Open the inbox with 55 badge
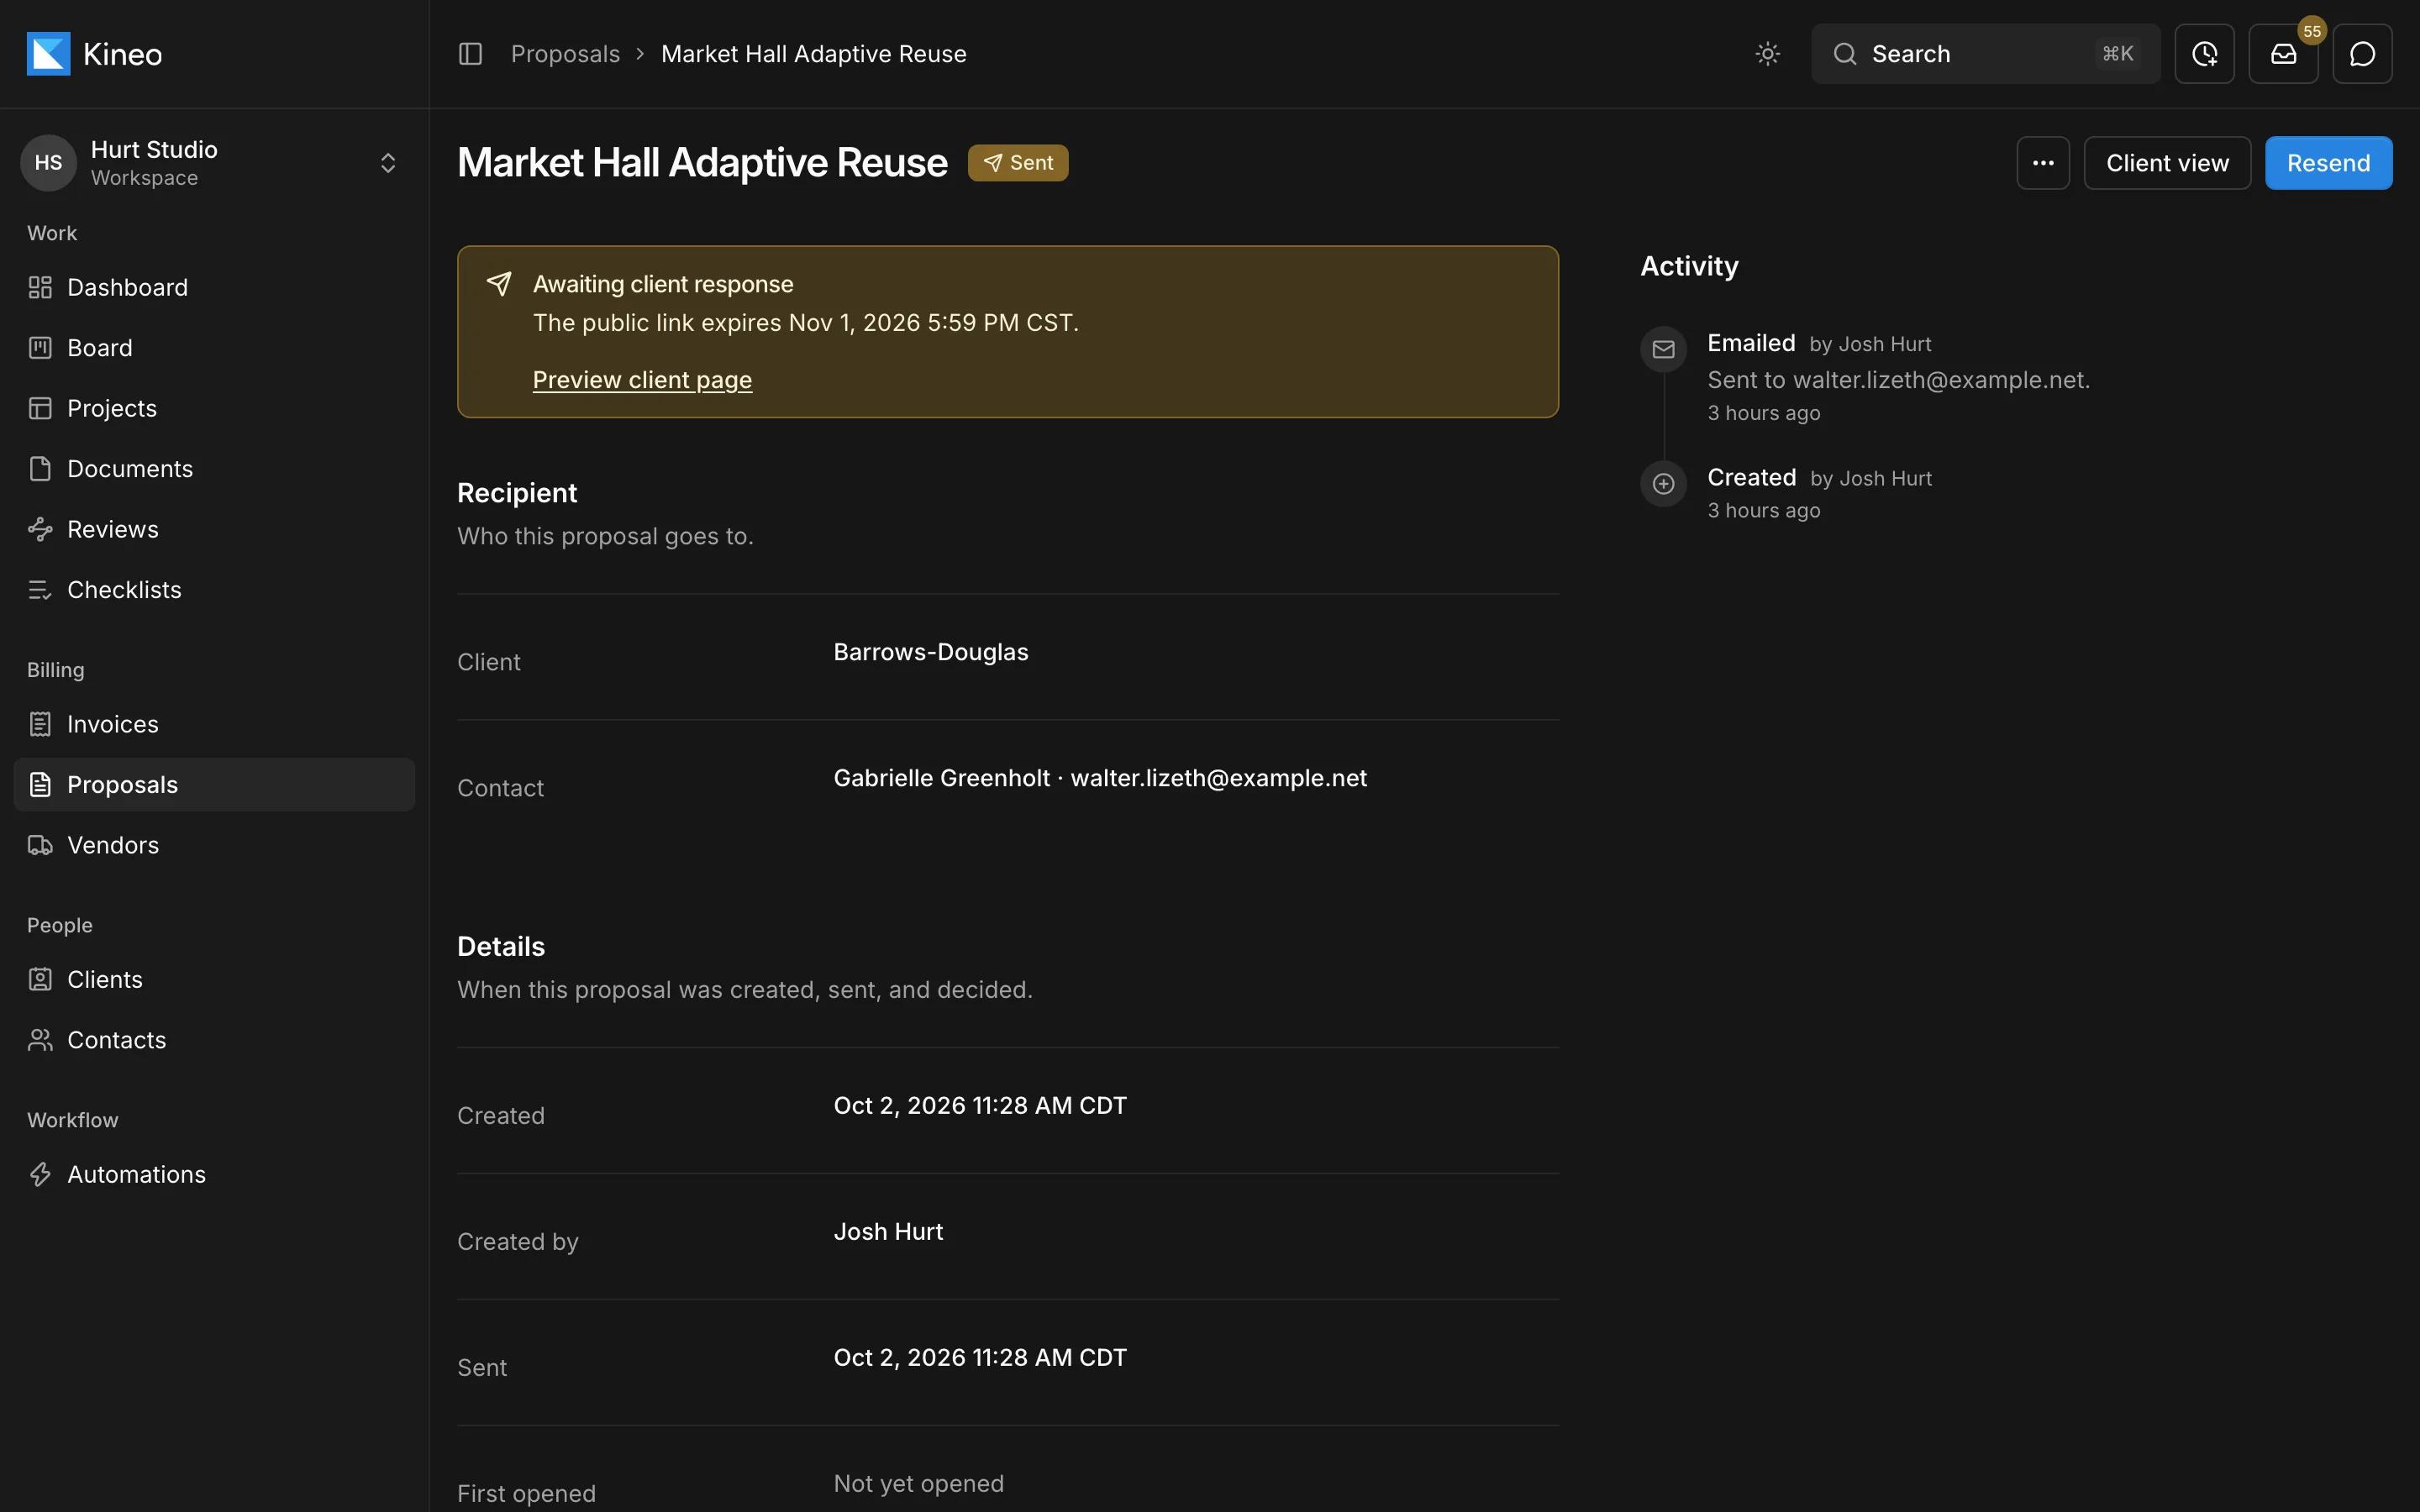The width and height of the screenshot is (2420, 1512). pyautogui.click(x=2283, y=54)
